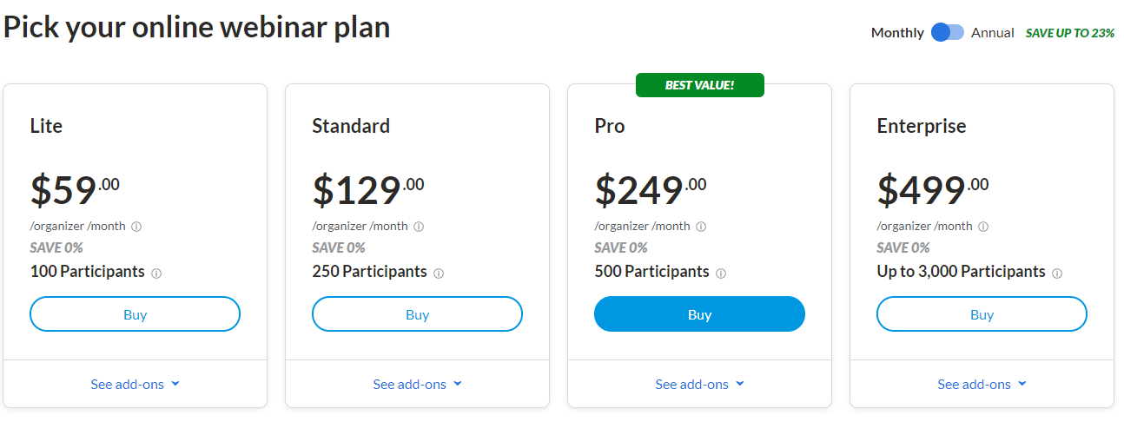
Task: Select Monthly billing label
Action: coord(897,33)
